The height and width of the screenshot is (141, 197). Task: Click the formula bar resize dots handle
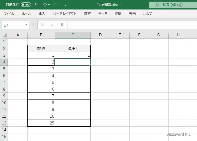click(33, 25)
